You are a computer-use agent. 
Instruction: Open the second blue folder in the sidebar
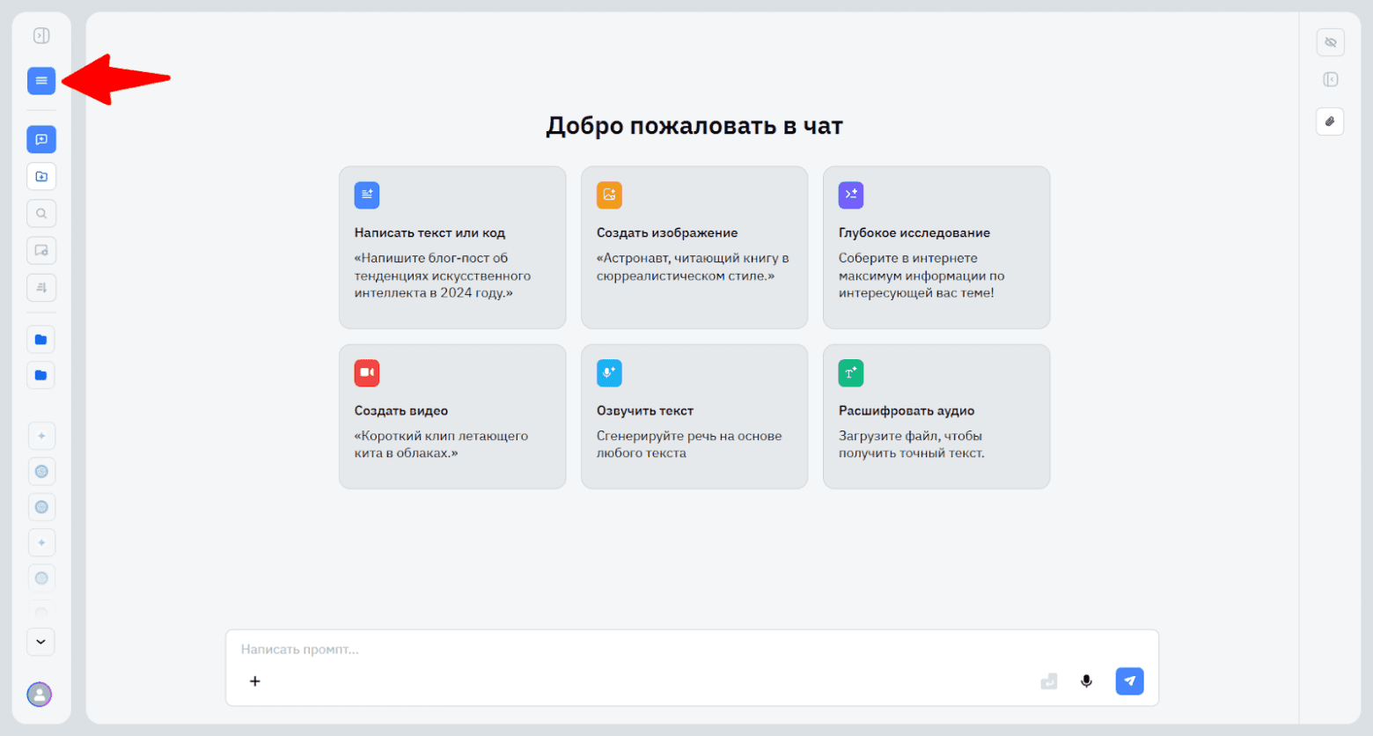[x=40, y=375]
